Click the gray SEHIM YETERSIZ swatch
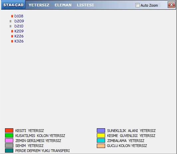177x154 pixels. 9,146
